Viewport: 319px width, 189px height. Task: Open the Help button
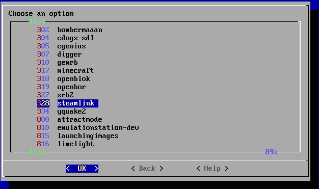tap(212, 169)
